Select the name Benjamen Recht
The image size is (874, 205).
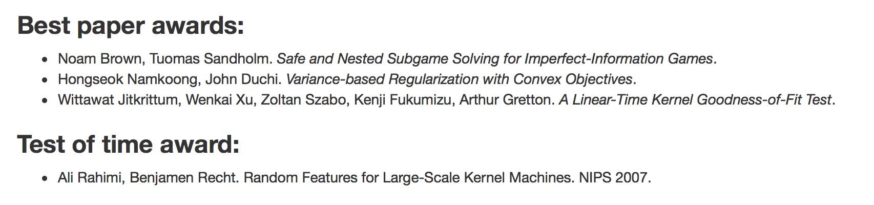(184, 178)
